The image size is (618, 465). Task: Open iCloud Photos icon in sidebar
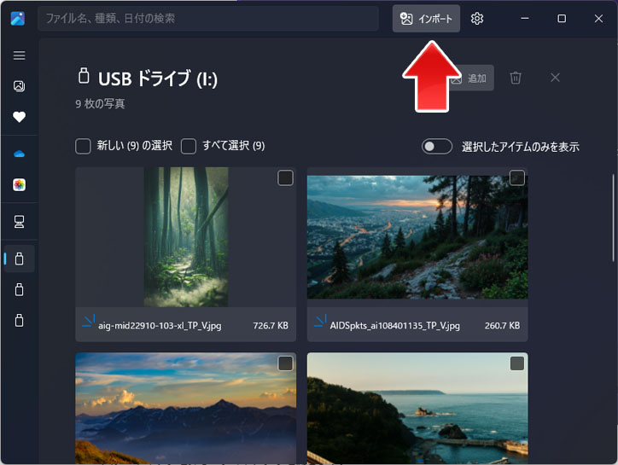tap(19, 184)
